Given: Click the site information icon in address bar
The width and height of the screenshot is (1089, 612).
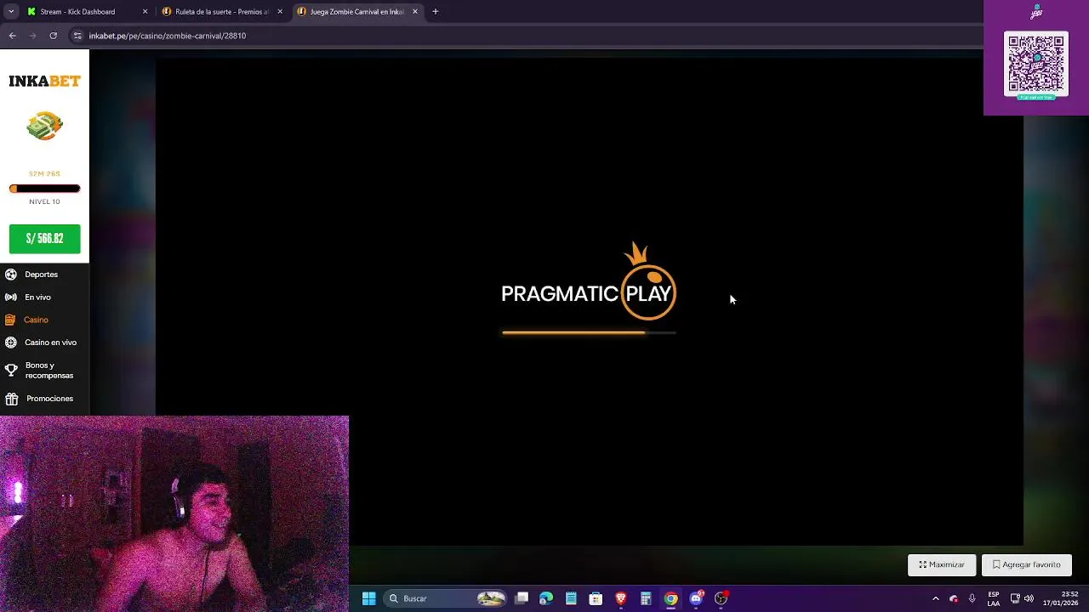Looking at the screenshot, I should click(77, 36).
